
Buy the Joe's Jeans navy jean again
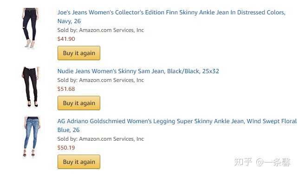pos(79,53)
